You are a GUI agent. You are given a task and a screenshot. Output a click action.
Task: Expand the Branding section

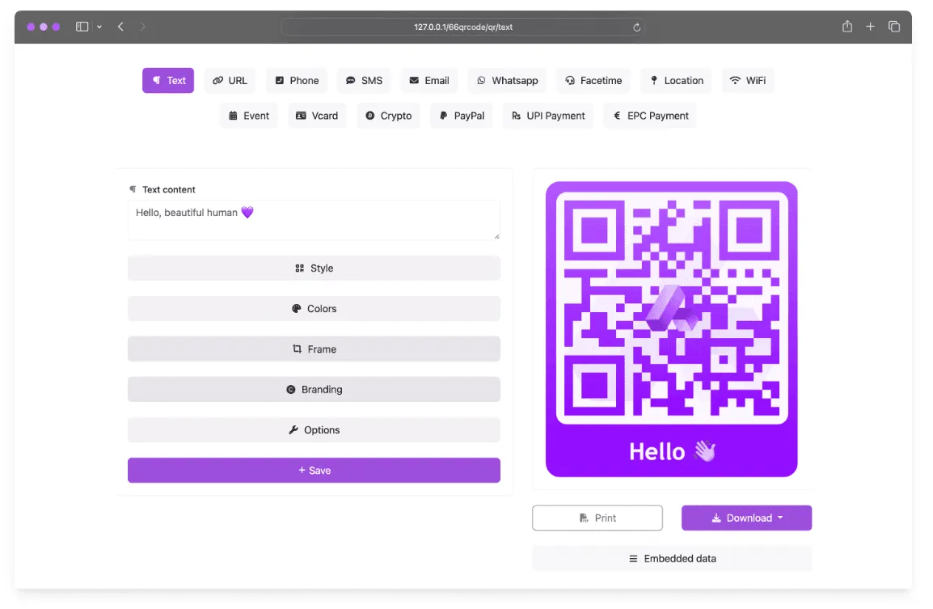[x=314, y=389]
